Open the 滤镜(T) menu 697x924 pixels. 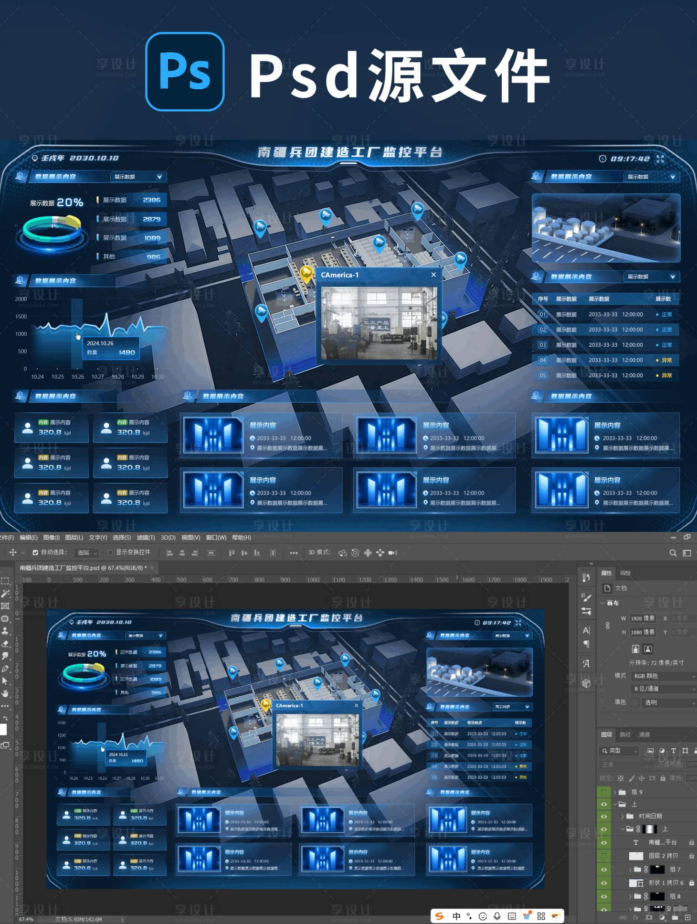pos(146,538)
